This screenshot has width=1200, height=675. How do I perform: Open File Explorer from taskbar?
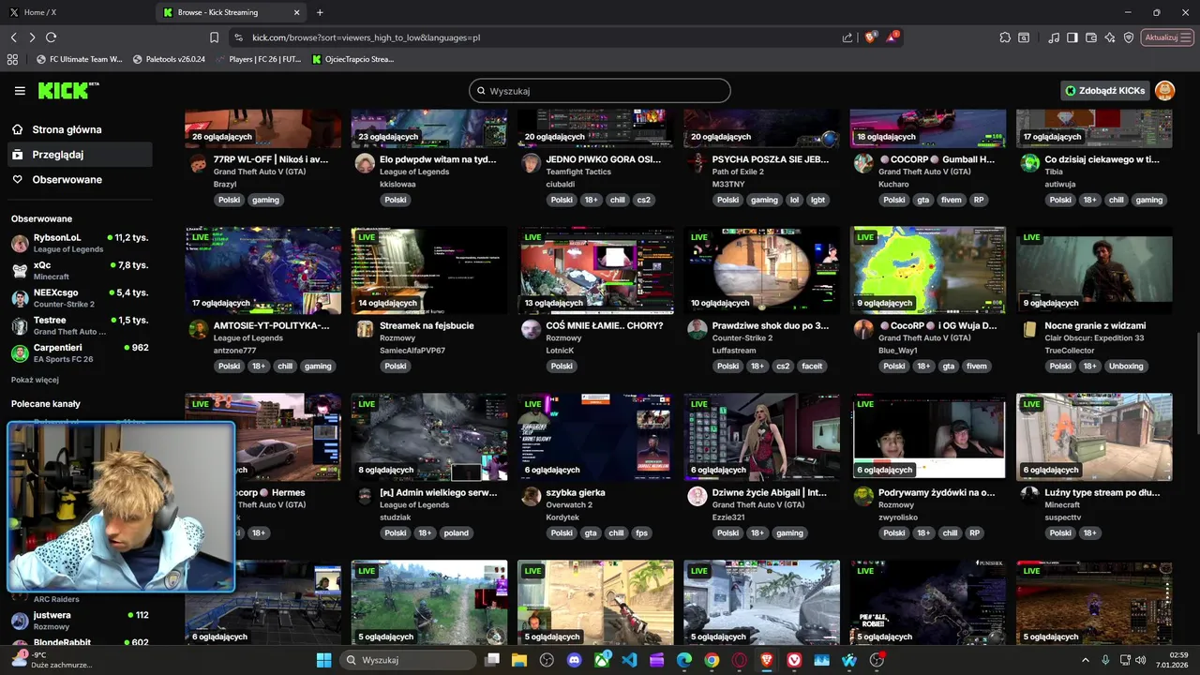[x=519, y=660]
